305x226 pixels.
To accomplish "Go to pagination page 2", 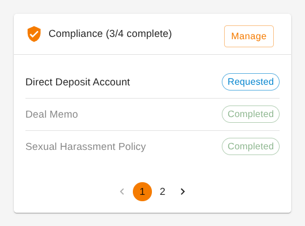I will coord(162,191).
